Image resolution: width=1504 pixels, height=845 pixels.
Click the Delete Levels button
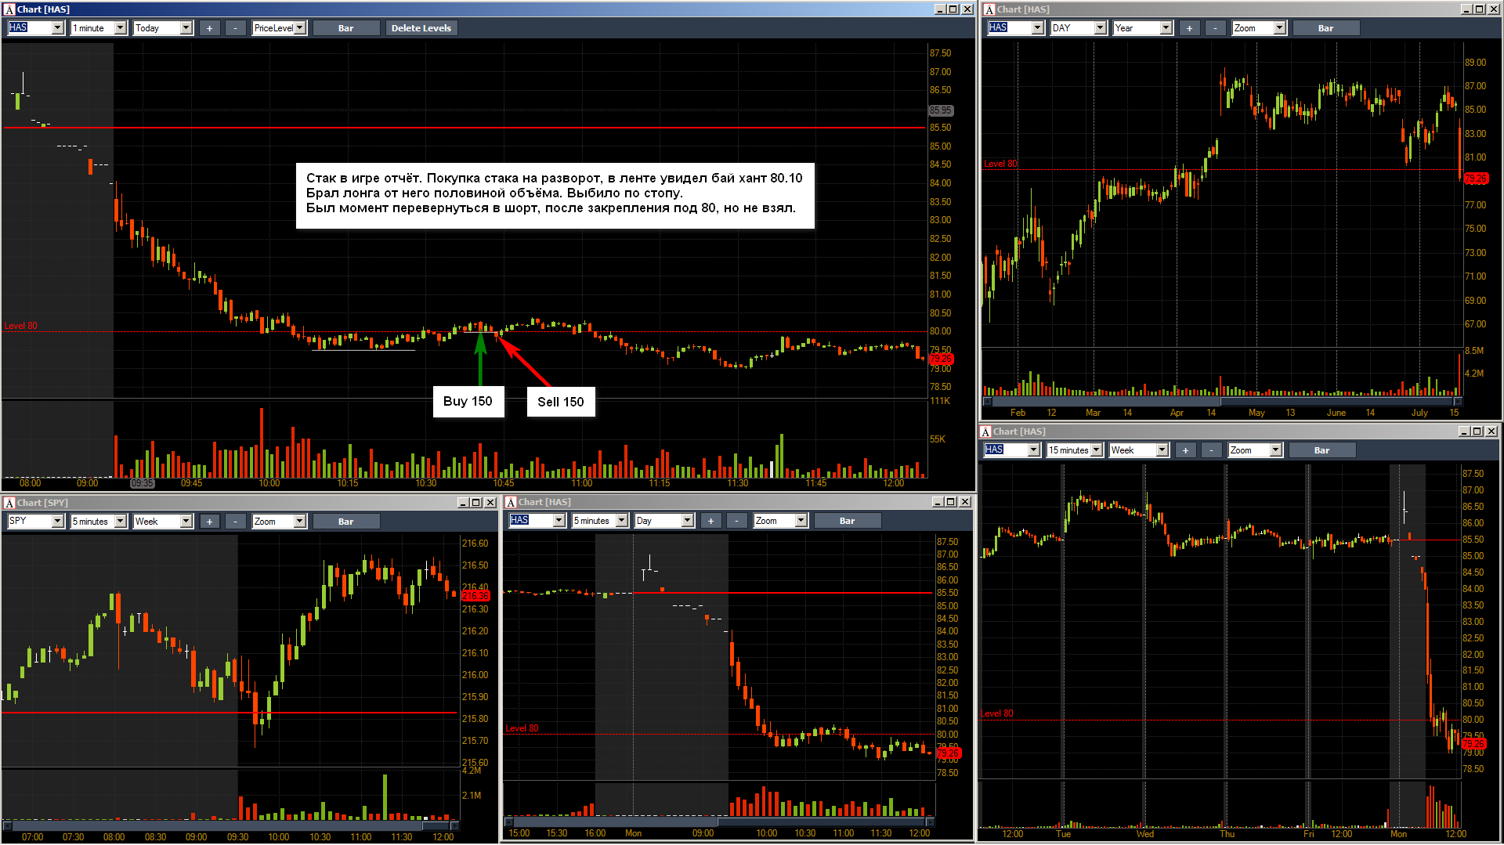pyautogui.click(x=421, y=28)
